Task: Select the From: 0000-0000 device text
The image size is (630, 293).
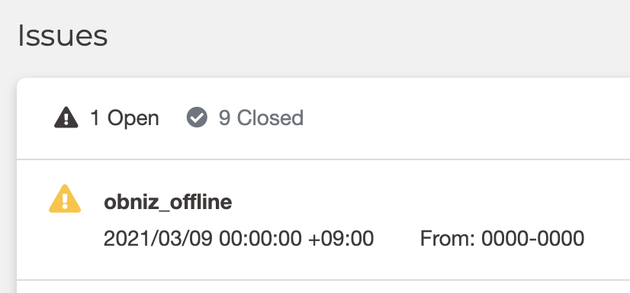Action: tap(502, 238)
